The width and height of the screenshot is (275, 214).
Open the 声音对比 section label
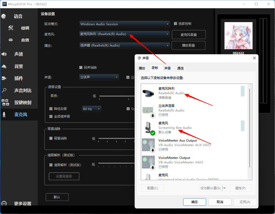click(23, 90)
